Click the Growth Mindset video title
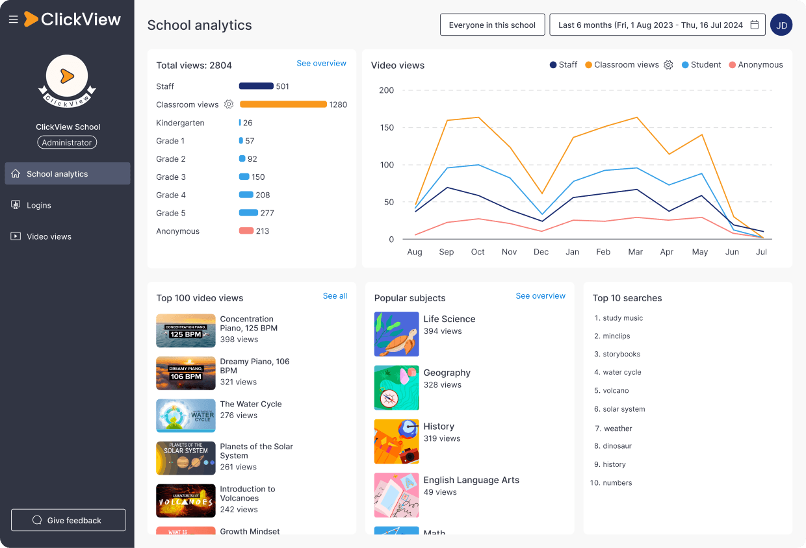 [250, 531]
